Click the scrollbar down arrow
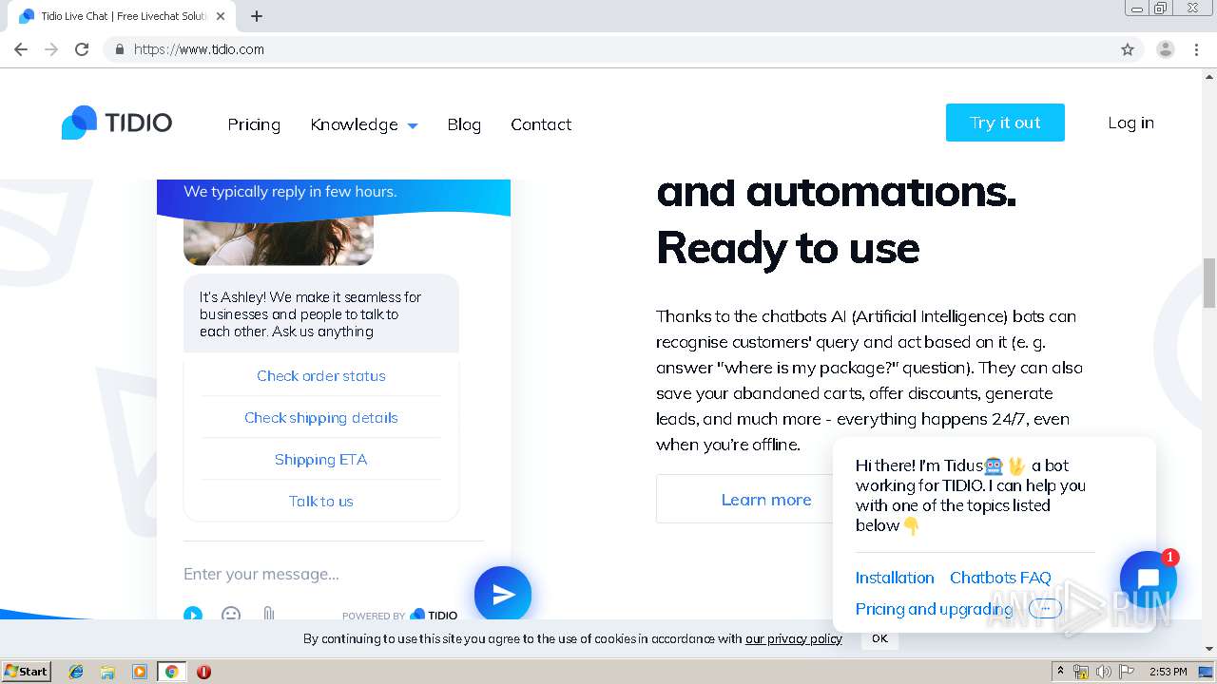The image size is (1217, 684). coord(1209,649)
